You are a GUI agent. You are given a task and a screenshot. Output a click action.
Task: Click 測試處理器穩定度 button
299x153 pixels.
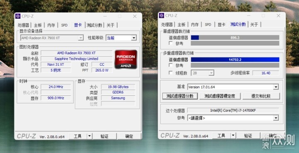pyautogui.click(x=220, y=96)
